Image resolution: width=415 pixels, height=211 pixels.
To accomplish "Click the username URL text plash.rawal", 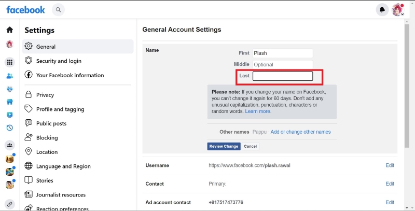I will coord(278,165).
